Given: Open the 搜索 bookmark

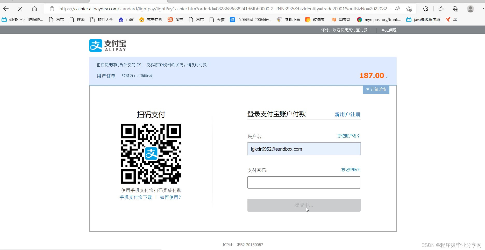Looking at the screenshot, I should click(77, 20).
